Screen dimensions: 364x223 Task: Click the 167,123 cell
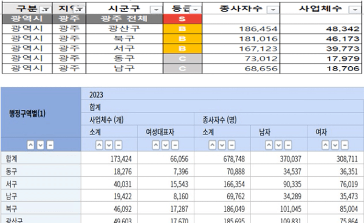pyautogui.click(x=241, y=49)
